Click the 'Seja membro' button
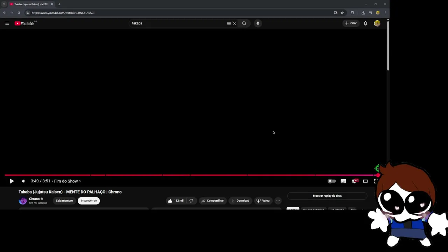Viewport: 448px width, 252px height. tap(64, 201)
